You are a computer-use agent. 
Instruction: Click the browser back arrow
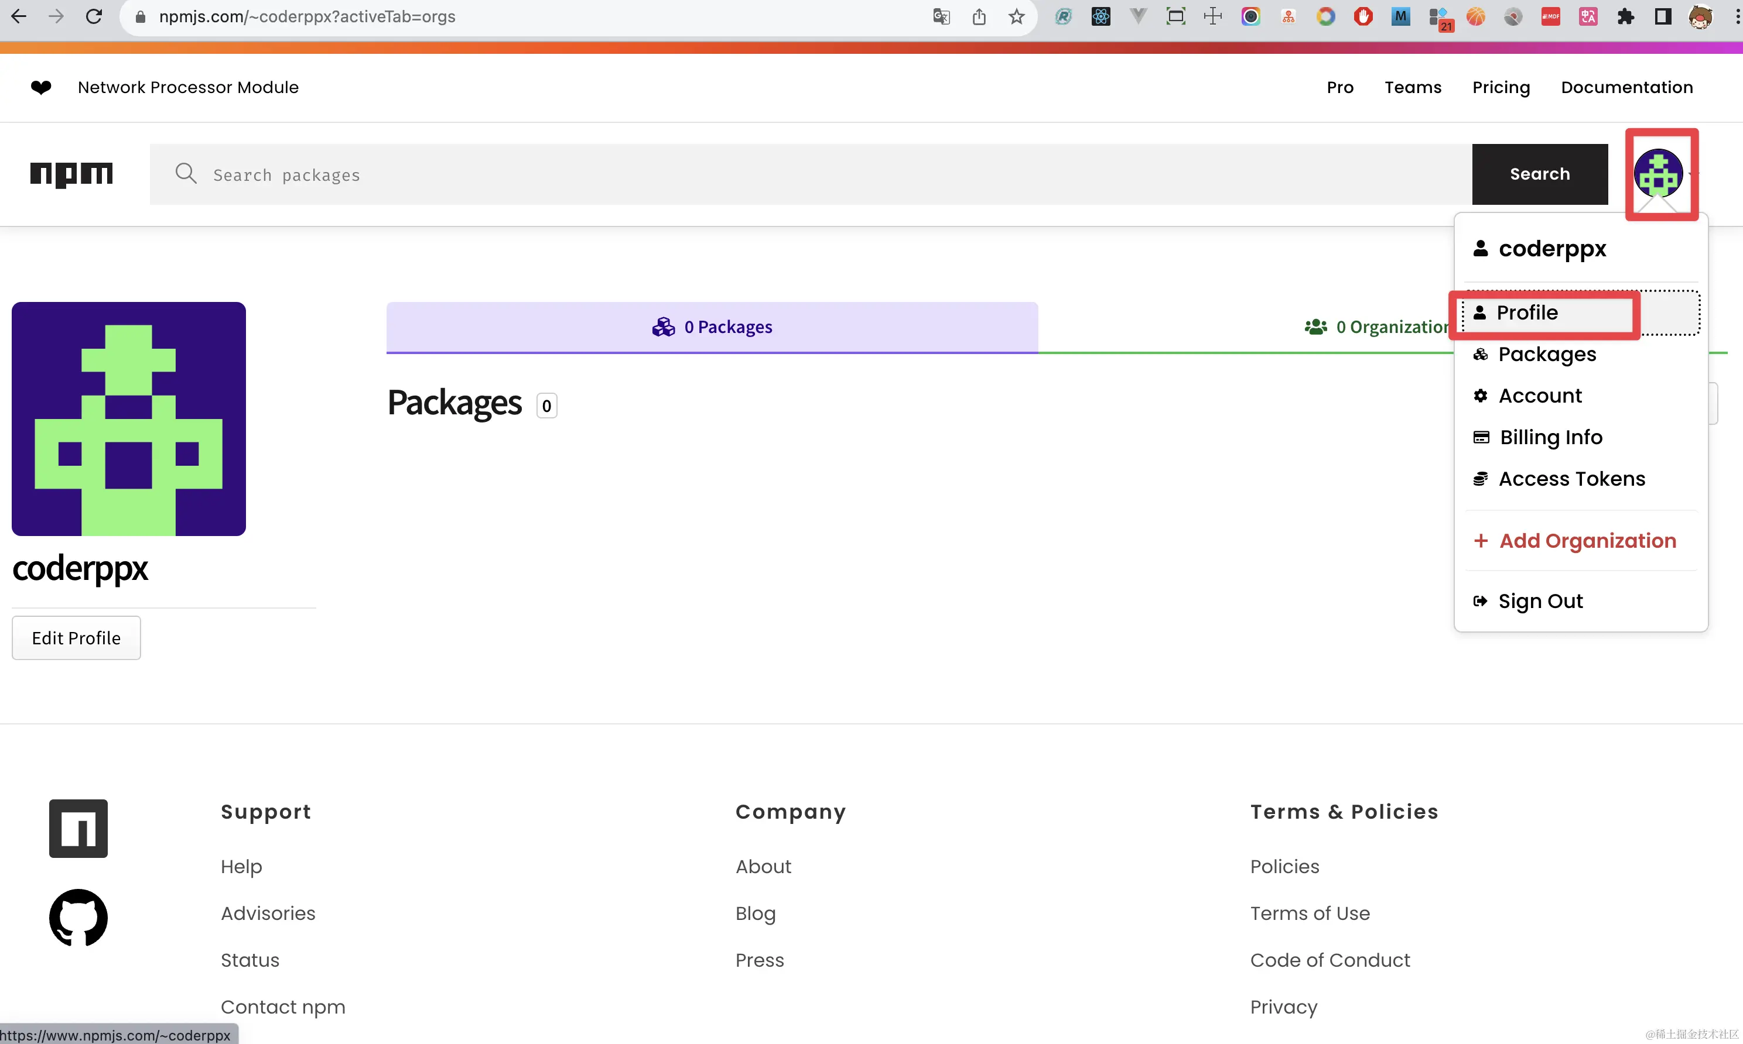tap(19, 16)
